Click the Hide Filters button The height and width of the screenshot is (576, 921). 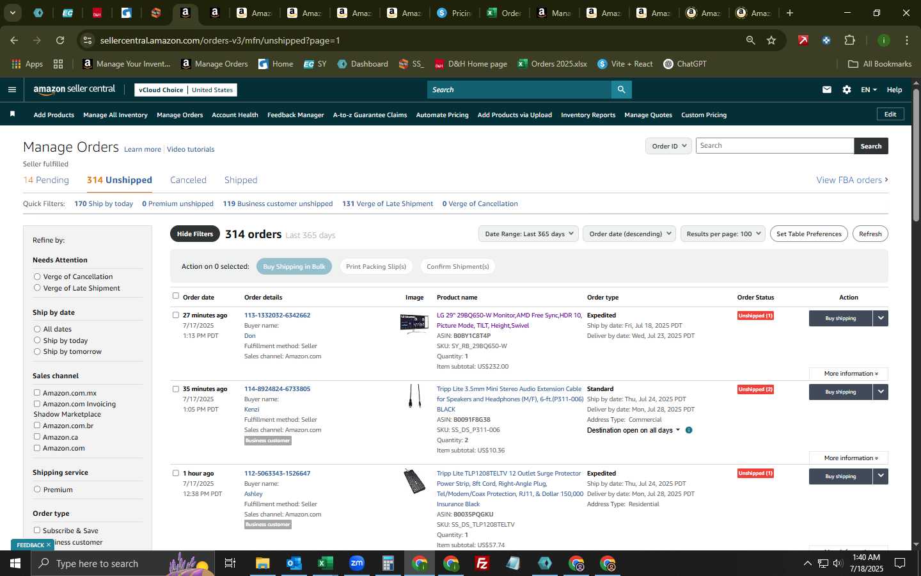pos(195,234)
